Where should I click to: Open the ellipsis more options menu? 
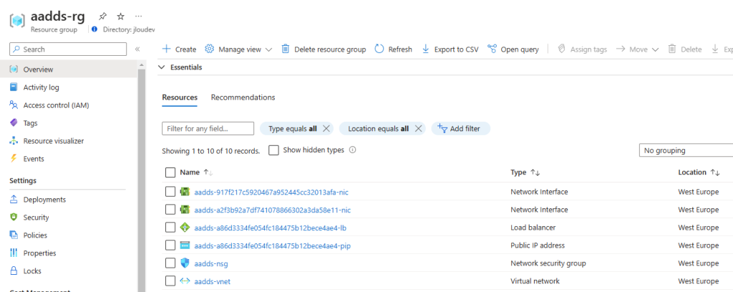coord(138,16)
